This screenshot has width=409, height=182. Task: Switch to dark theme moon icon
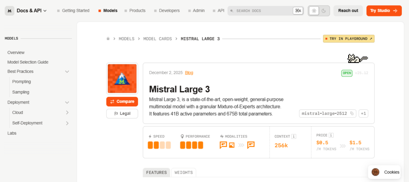click(324, 11)
